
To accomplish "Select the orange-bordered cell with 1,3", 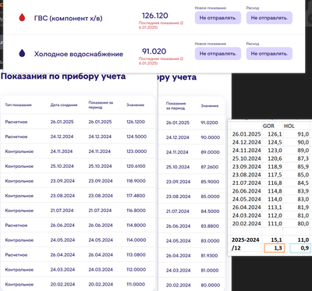I will pos(275,248).
